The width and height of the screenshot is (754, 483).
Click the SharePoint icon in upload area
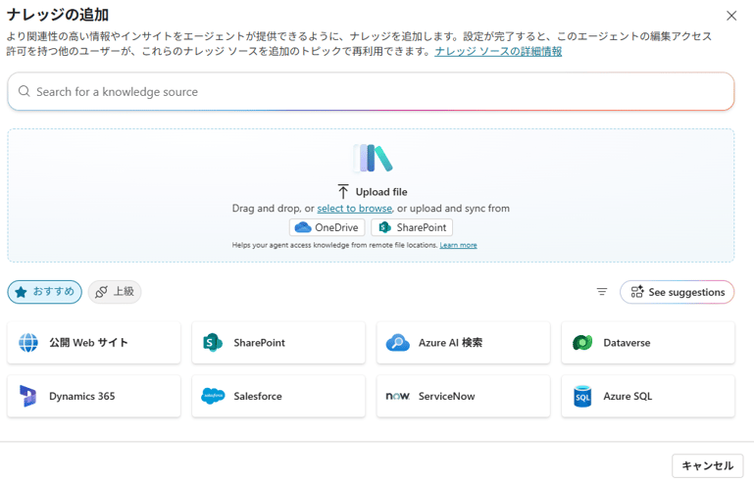pos(384,227)
